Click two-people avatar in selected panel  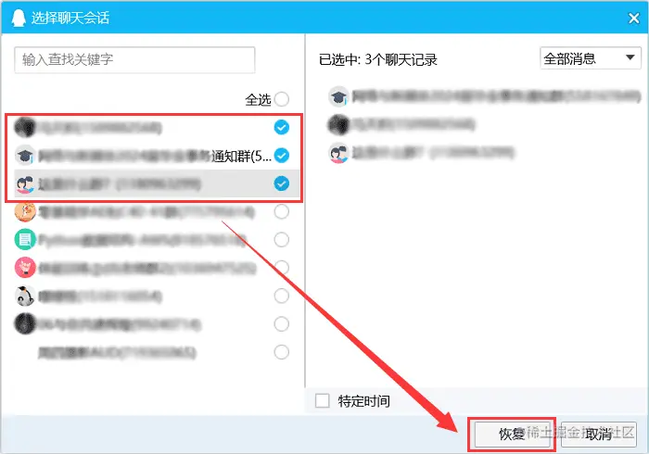[338, 153]
